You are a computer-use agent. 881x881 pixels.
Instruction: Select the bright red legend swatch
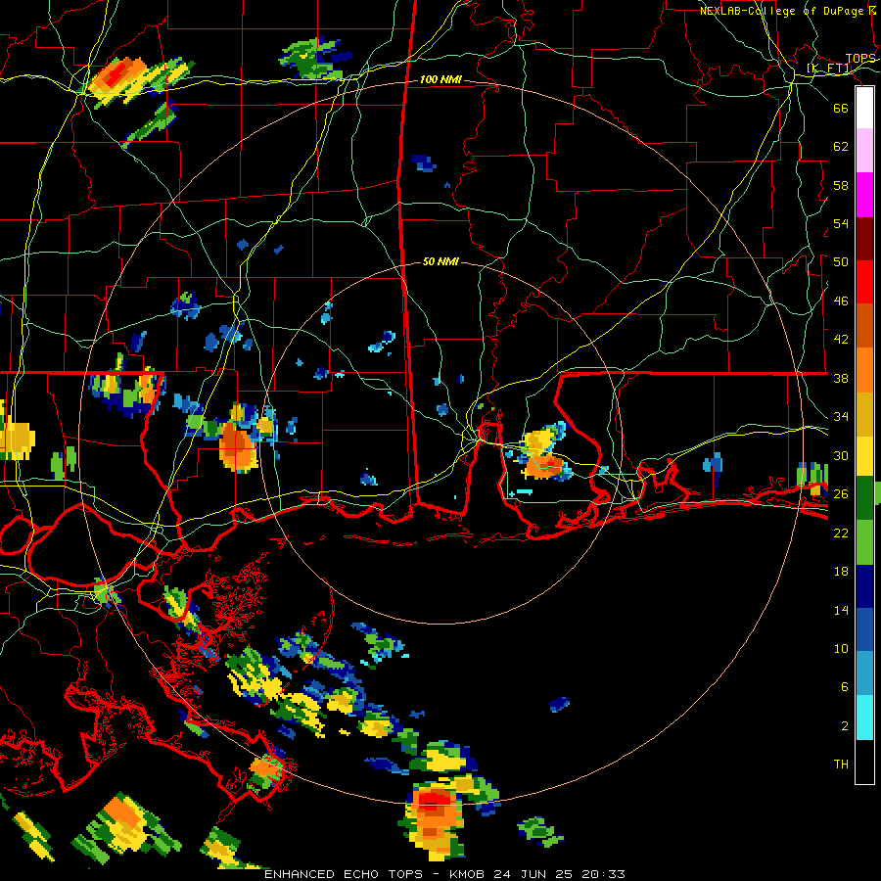[864, 282]
